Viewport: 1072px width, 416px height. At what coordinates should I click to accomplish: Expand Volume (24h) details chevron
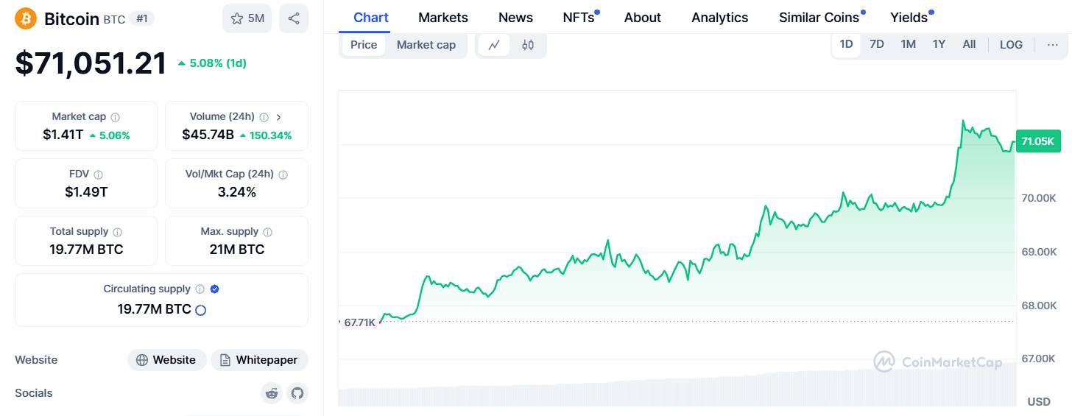(x=279, y=117)
